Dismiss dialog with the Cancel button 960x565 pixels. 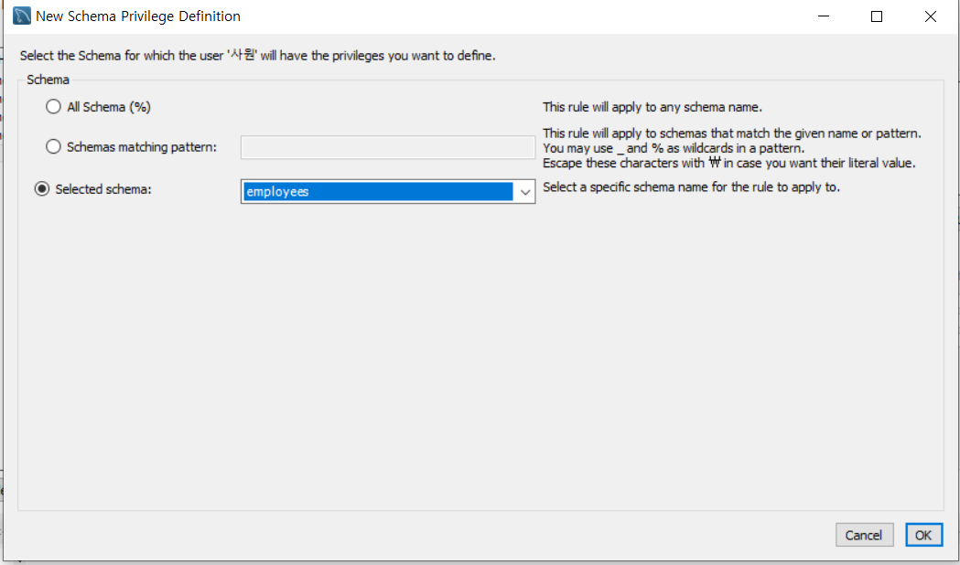(864, 535)
